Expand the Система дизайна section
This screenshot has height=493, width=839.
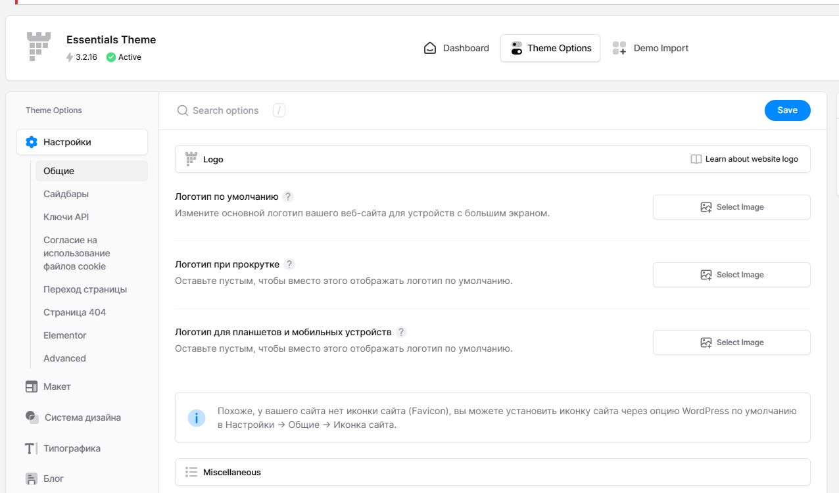82,417
